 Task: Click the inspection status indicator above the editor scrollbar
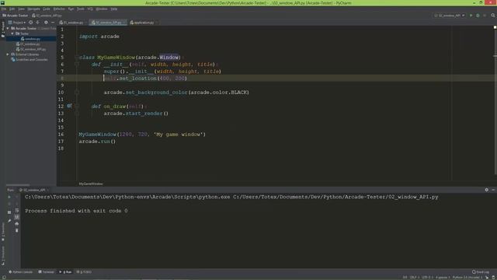coord(495,28)
